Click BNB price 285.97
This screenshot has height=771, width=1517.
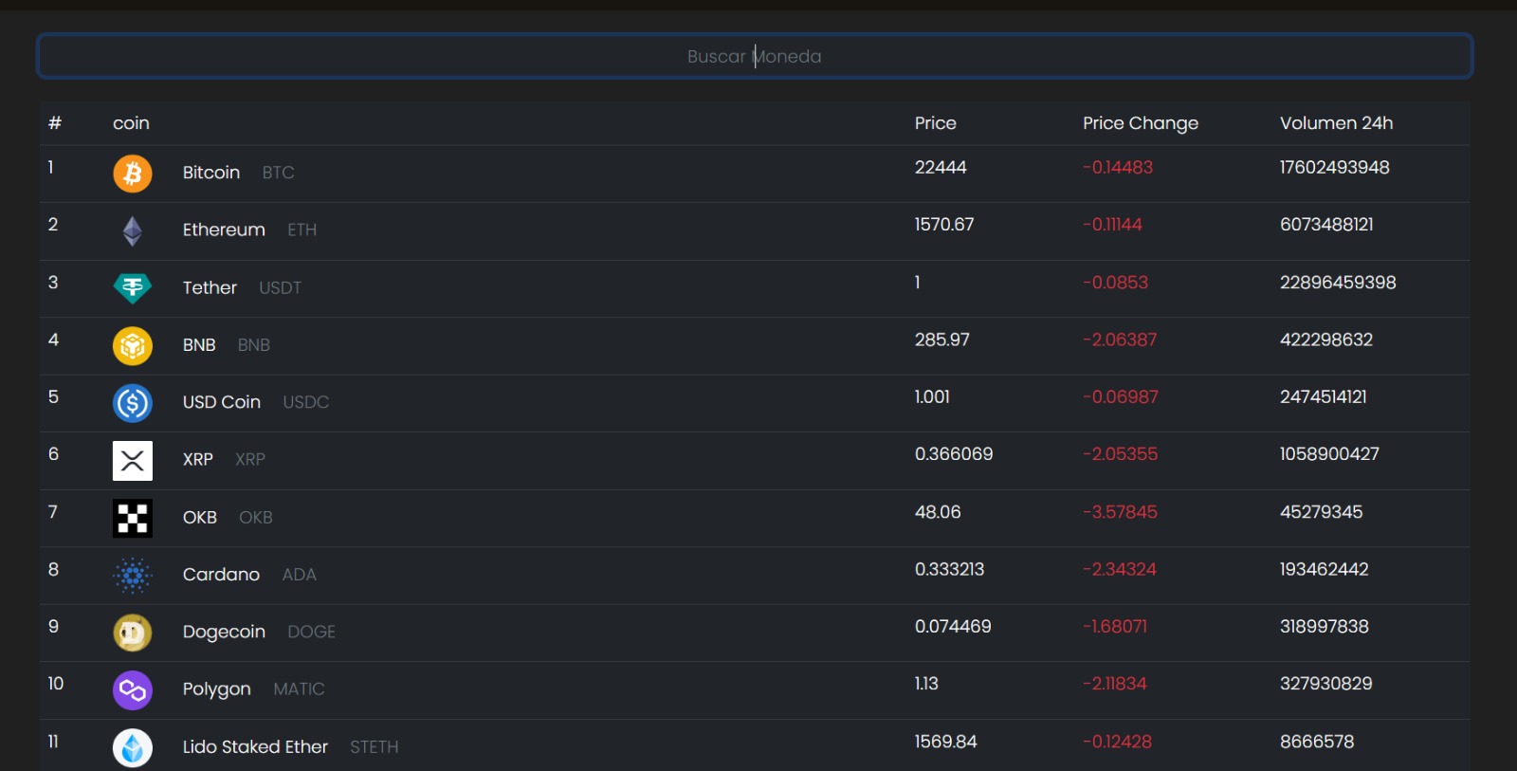[942, 340]
